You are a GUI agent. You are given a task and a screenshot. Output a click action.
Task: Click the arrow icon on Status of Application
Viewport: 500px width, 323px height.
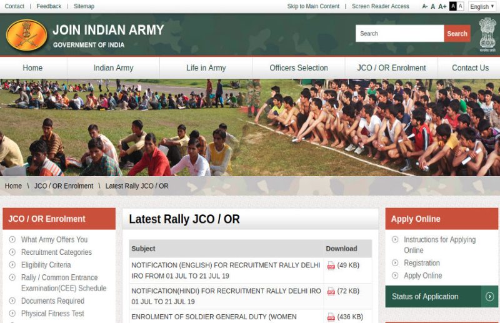[490, 297]
